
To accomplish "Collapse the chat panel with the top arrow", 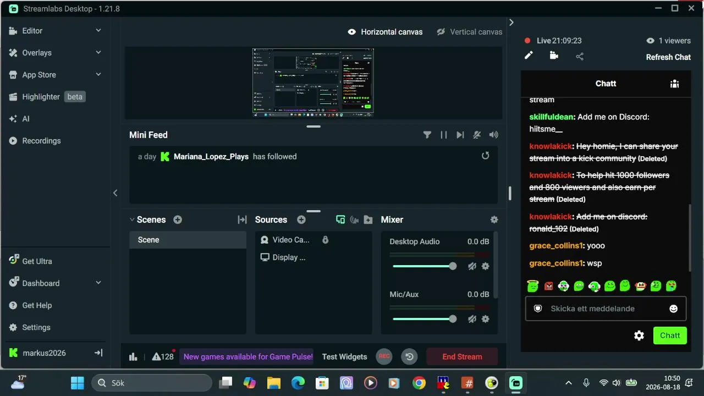I will pyautogui.click(x=511, y=23).
